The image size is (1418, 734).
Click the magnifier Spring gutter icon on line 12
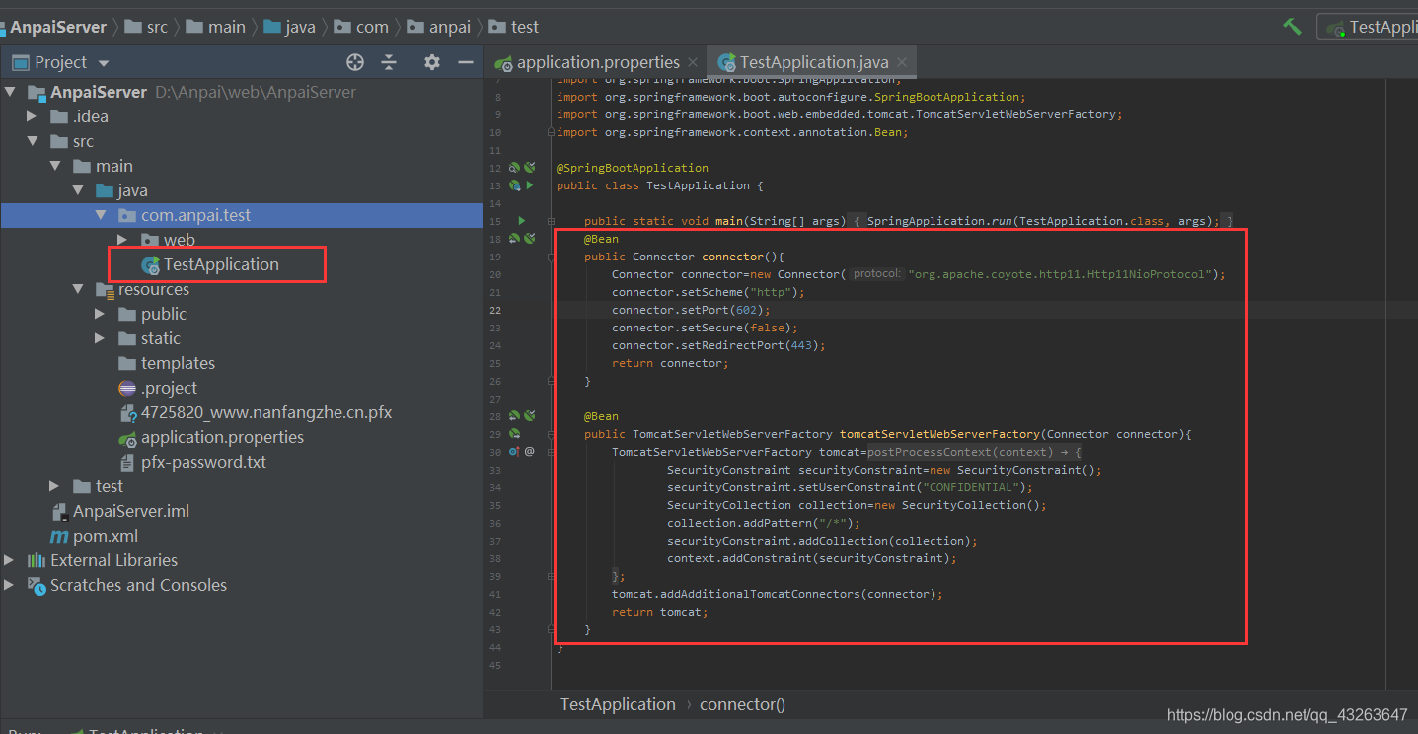(514, 168)
